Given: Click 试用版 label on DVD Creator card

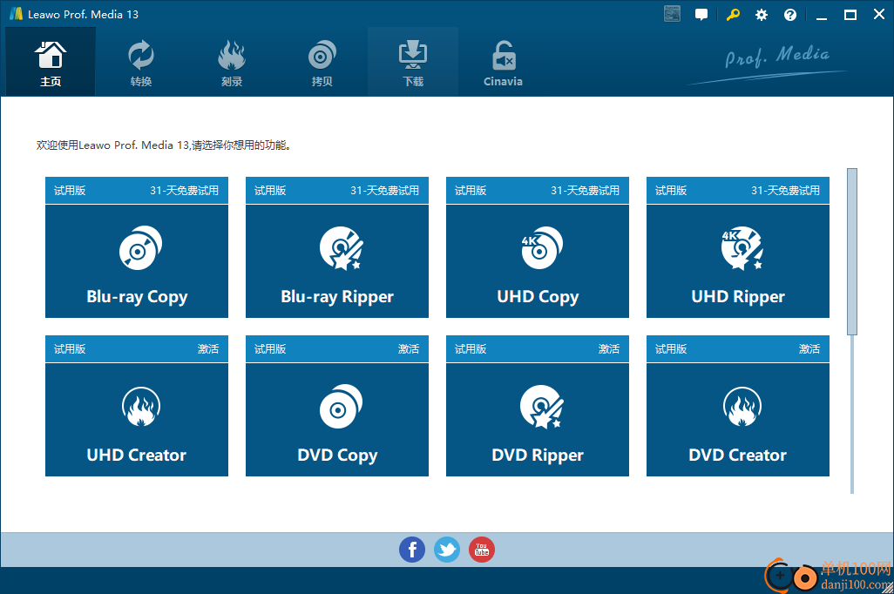Looking at the screenshot, I should (671, 349).
